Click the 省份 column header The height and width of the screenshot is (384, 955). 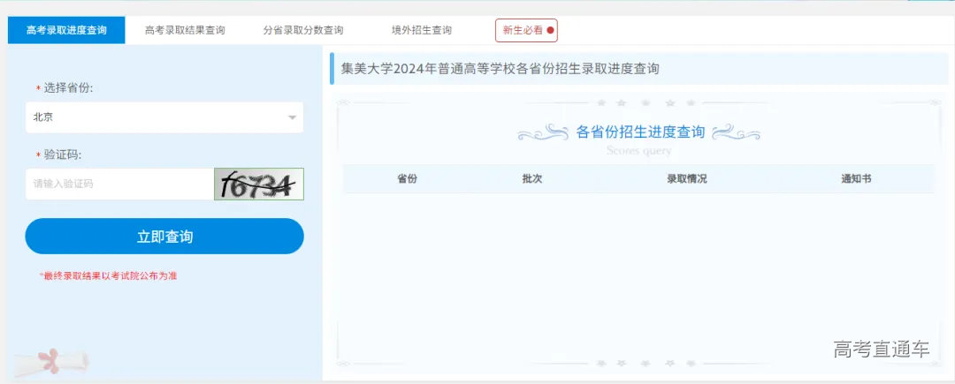coord(407,179)
